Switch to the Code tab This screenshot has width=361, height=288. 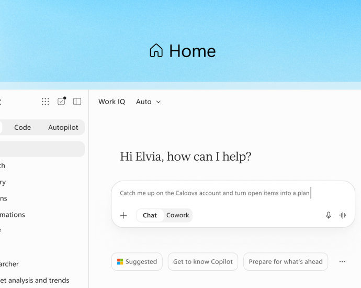click(22, 127)
